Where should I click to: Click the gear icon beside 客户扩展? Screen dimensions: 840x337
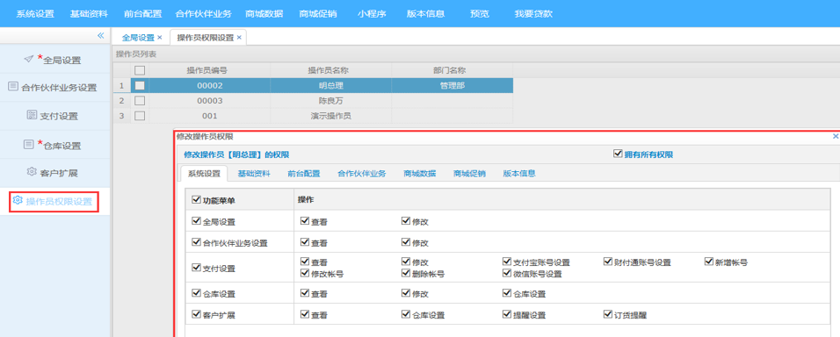click(32, 172)
